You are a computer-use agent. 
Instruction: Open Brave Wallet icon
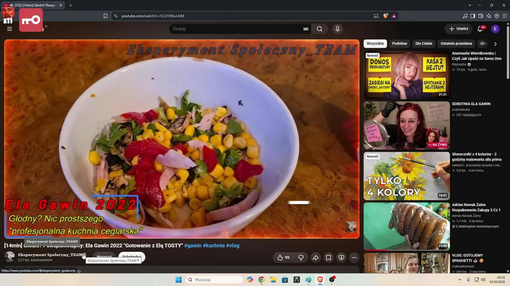481,16
